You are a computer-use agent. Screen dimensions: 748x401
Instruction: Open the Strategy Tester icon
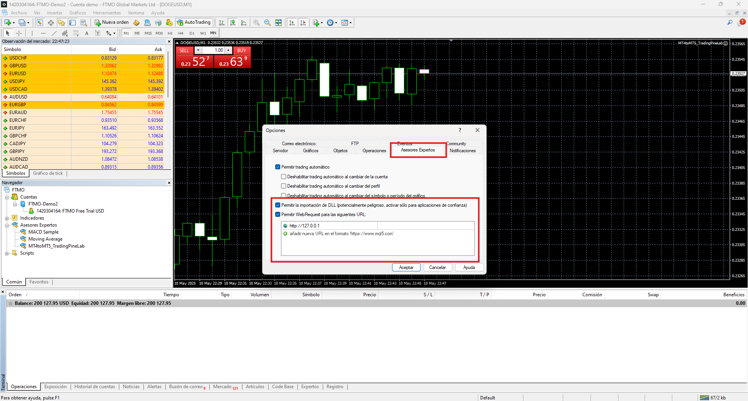[84, 23]
